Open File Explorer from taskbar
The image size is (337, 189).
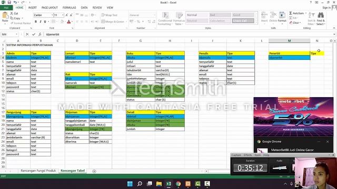159,184
